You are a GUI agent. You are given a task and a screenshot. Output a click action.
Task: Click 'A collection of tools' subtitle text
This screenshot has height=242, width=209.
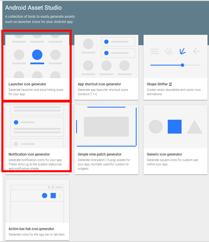(40, 19)
